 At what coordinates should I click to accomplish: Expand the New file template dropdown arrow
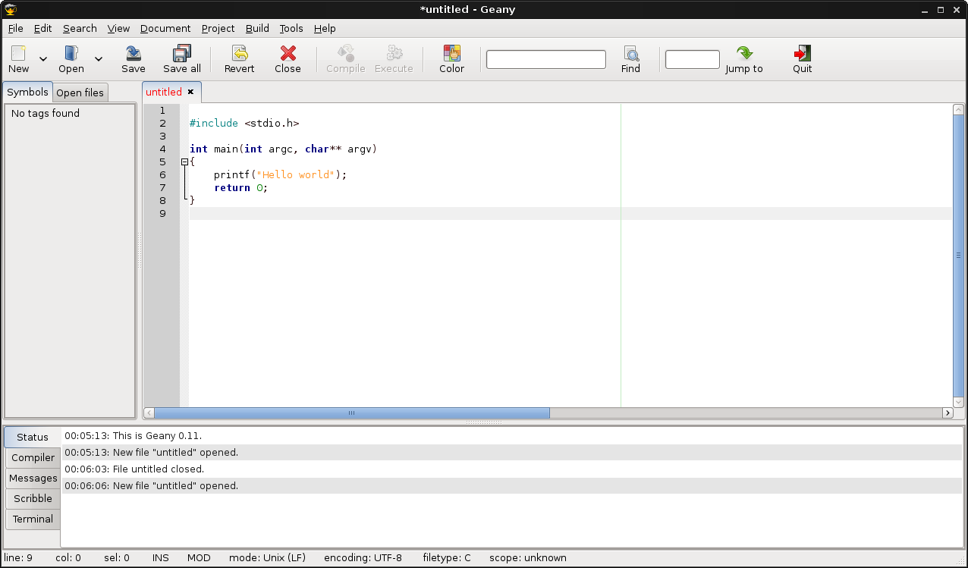(43, 59)
